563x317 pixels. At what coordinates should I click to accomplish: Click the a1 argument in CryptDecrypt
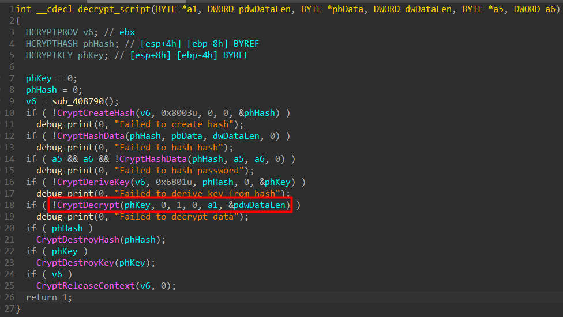(212, 205)
